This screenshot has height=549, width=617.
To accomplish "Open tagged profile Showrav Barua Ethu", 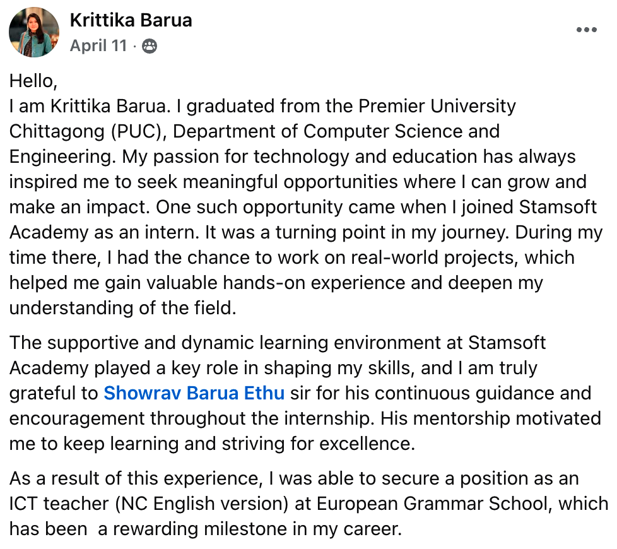I will click(194, 393).
